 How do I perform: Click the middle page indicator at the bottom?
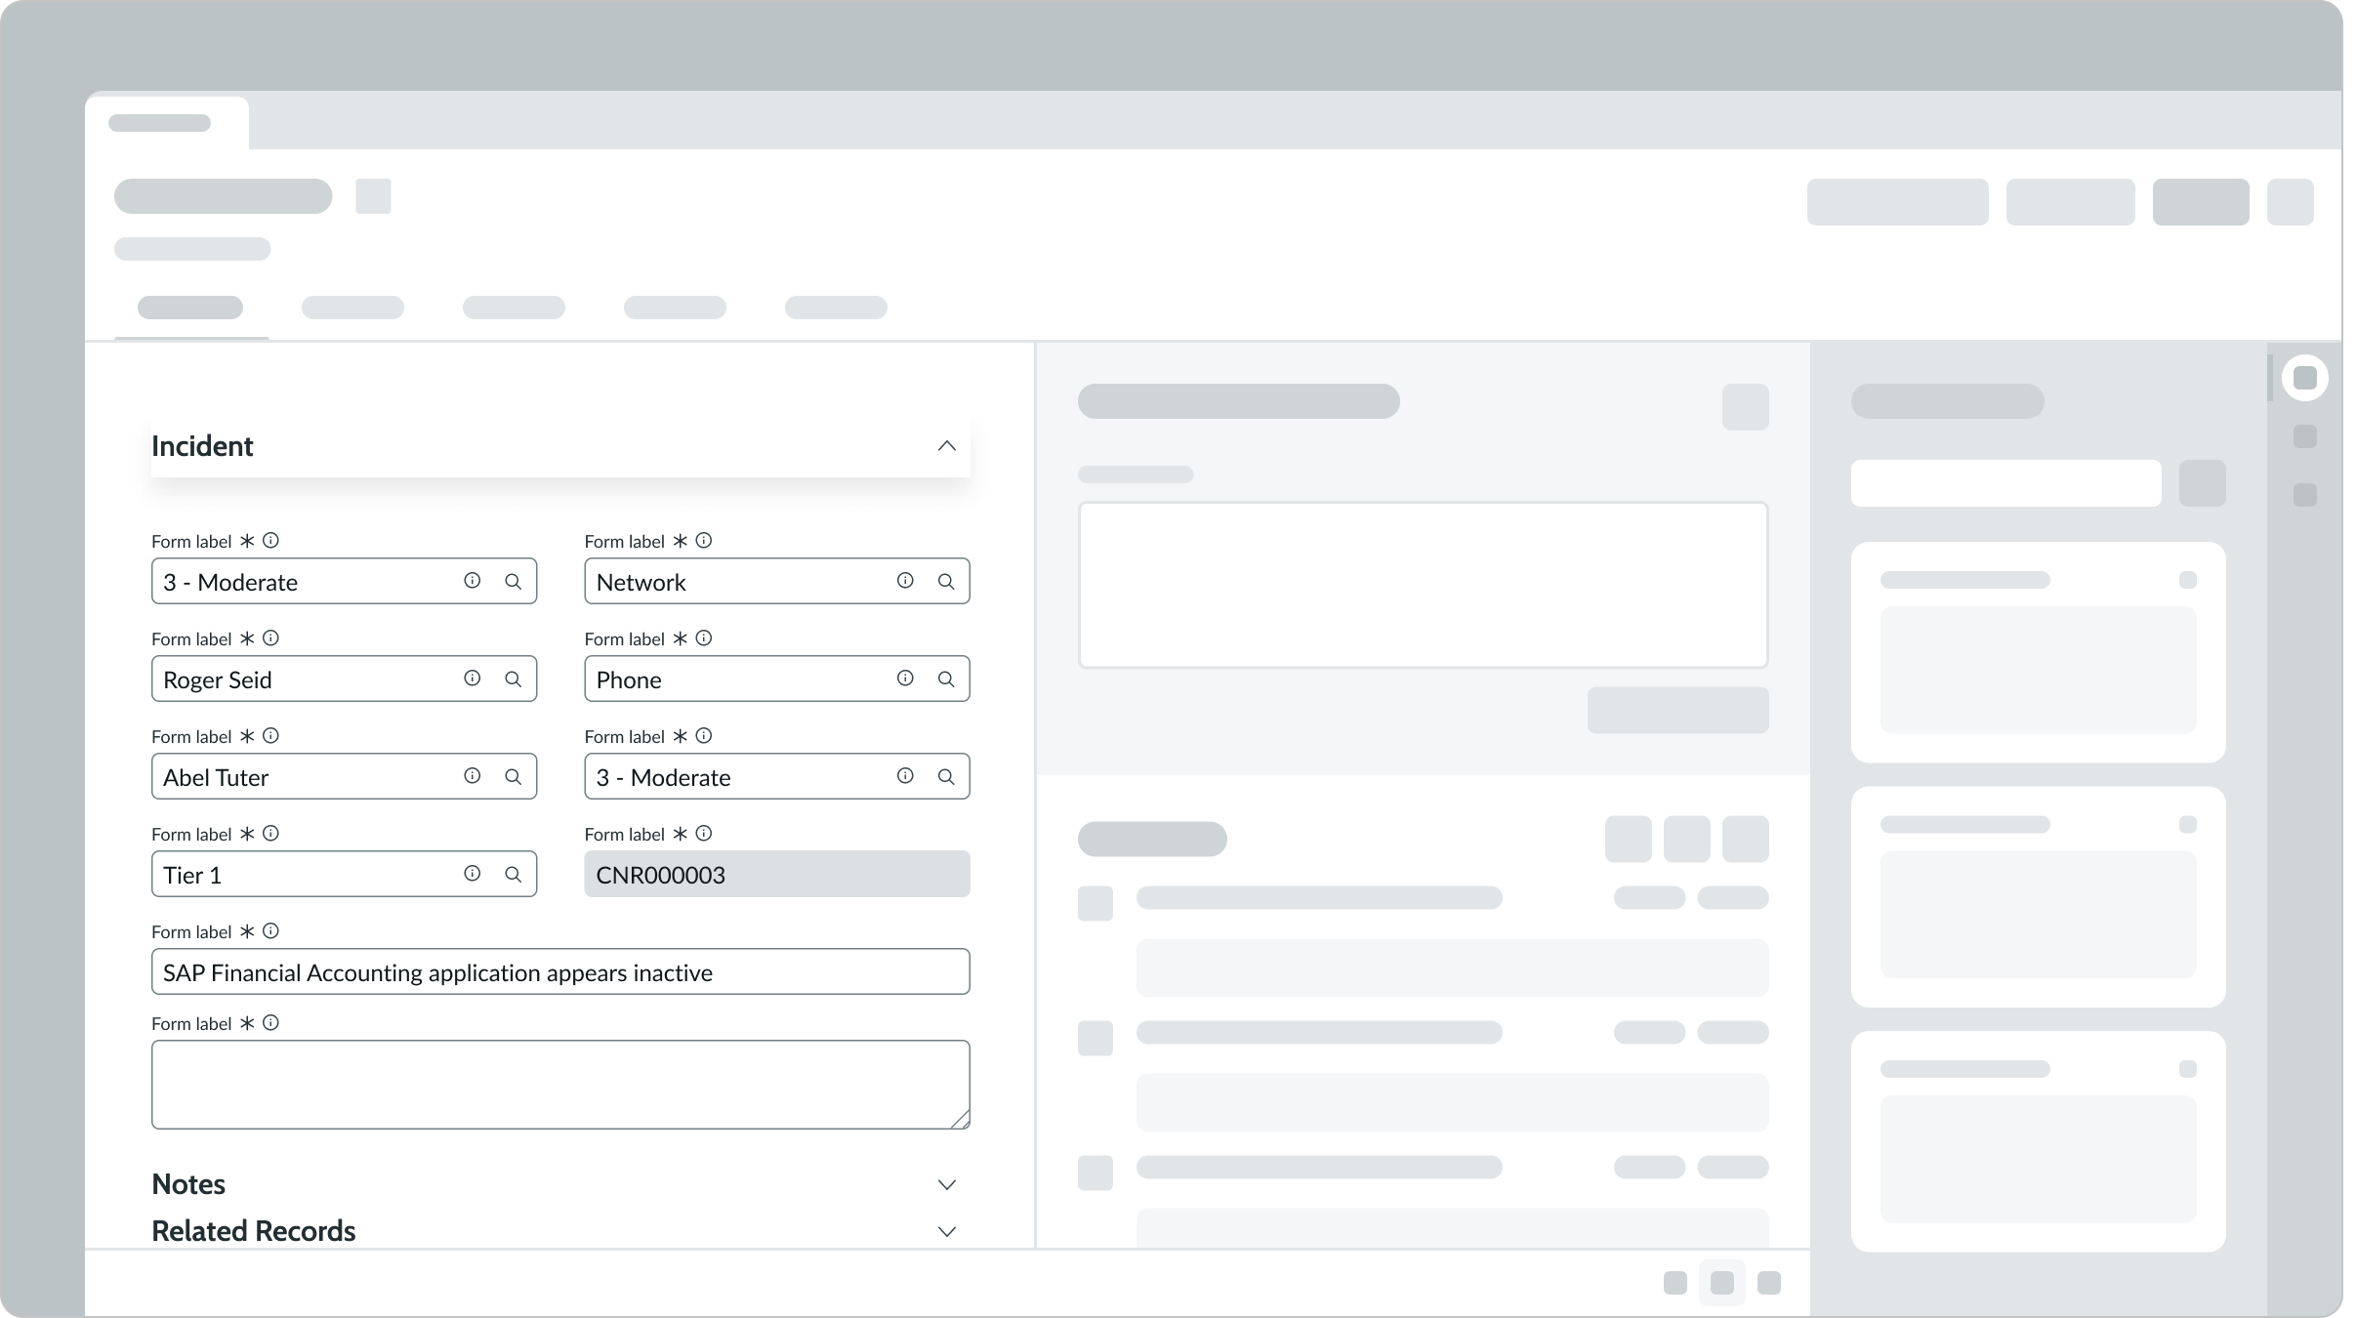click(1721, 1283)
